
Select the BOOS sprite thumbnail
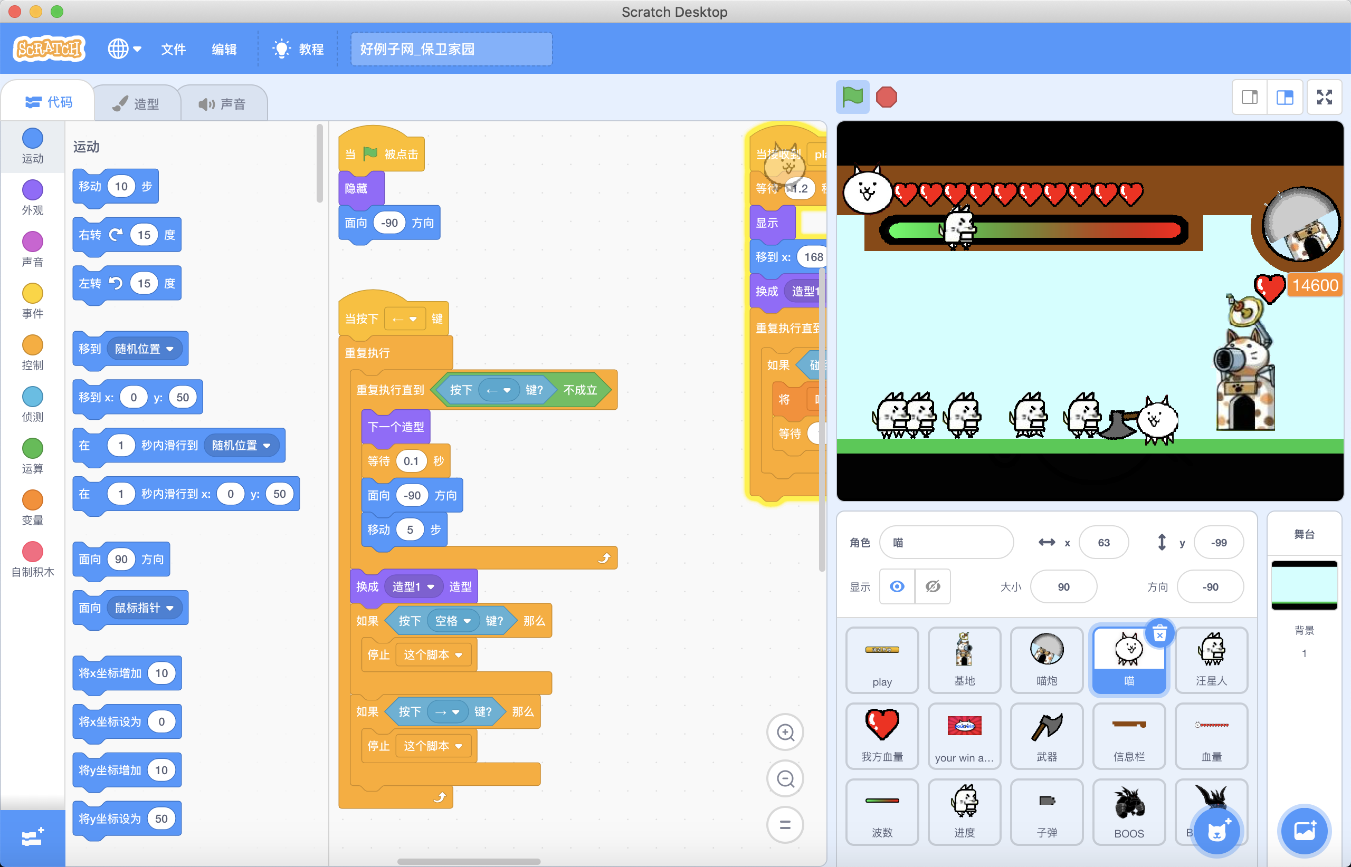tap(1128, 812)
